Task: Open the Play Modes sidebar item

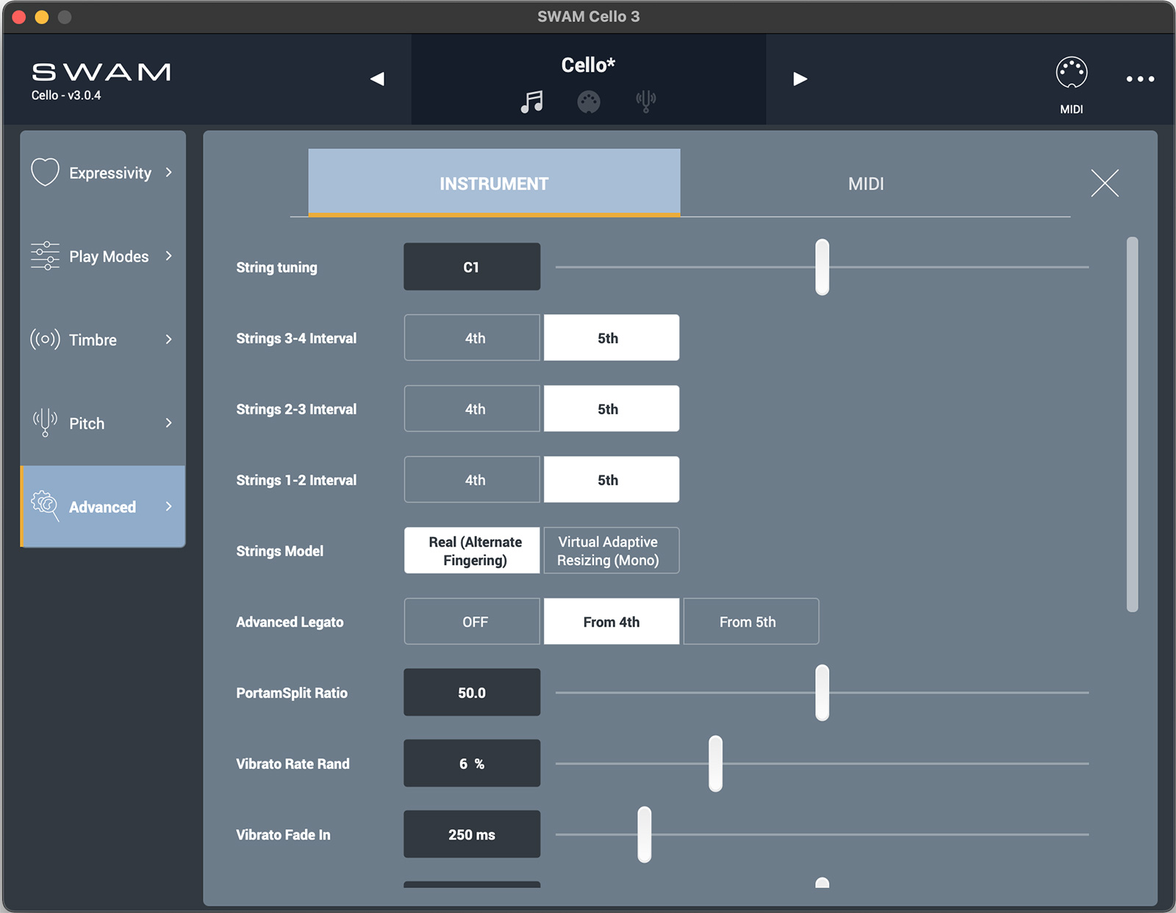Action: tap(103, 256)
